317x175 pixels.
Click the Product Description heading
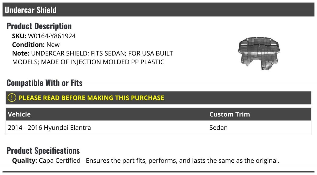pyautogui.click(x=39, y=26)
